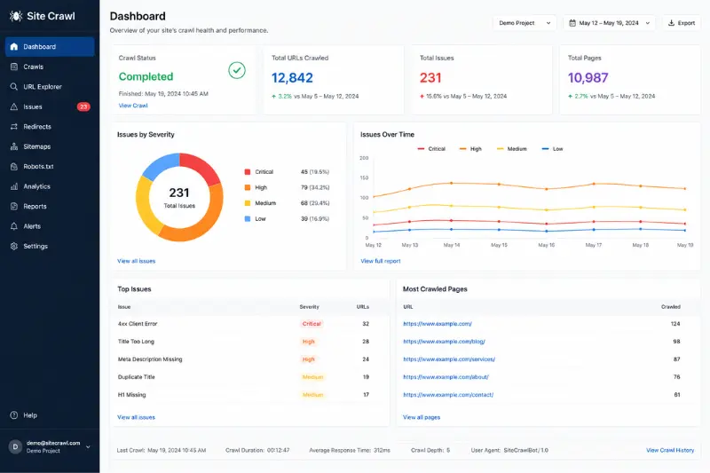Open the example.com/services/ URL
Screen dimensions: 710x473
click(x=449, y=359)
